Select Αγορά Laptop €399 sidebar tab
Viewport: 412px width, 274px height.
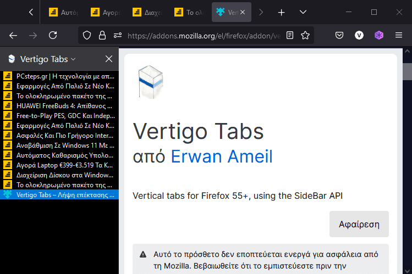(x=59, y=165)
